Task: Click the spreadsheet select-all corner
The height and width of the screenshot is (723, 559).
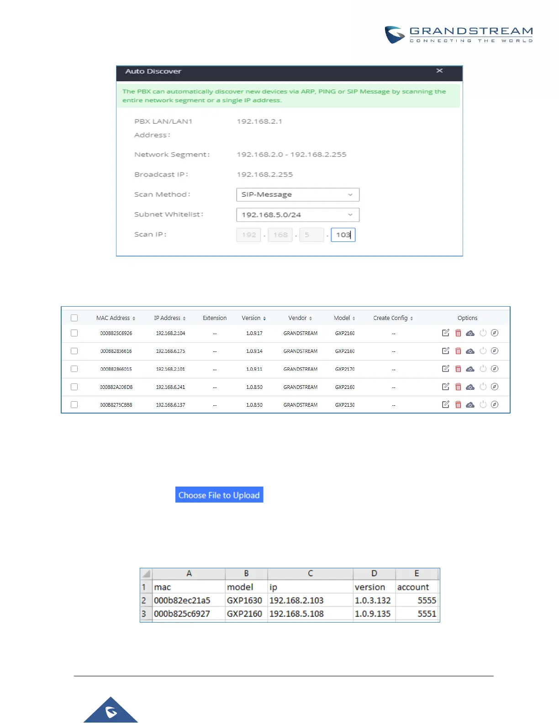Action: [x=146, y=574]
